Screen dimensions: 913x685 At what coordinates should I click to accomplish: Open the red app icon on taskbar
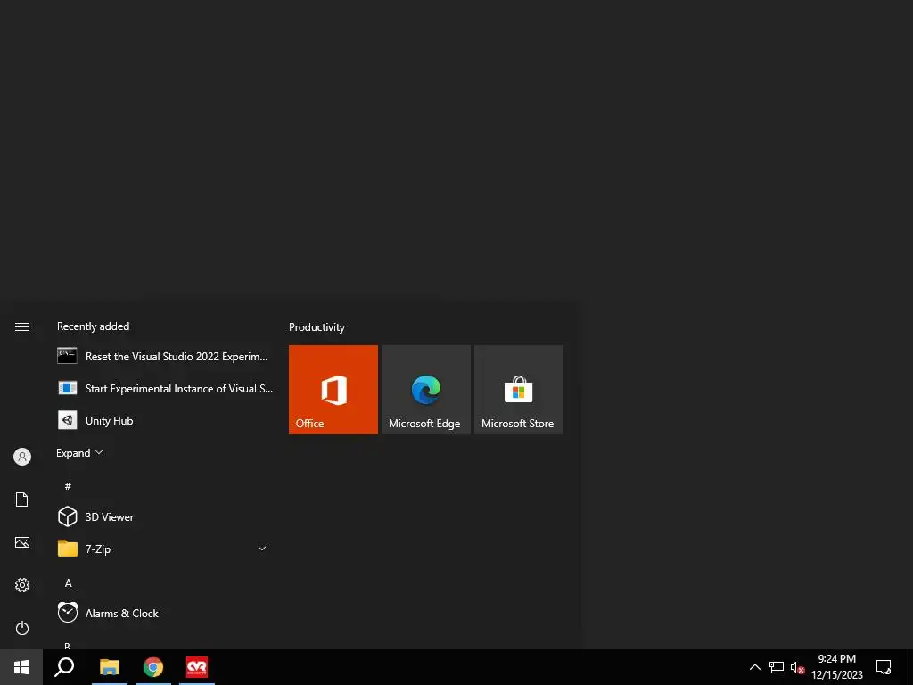coord(197,667)
